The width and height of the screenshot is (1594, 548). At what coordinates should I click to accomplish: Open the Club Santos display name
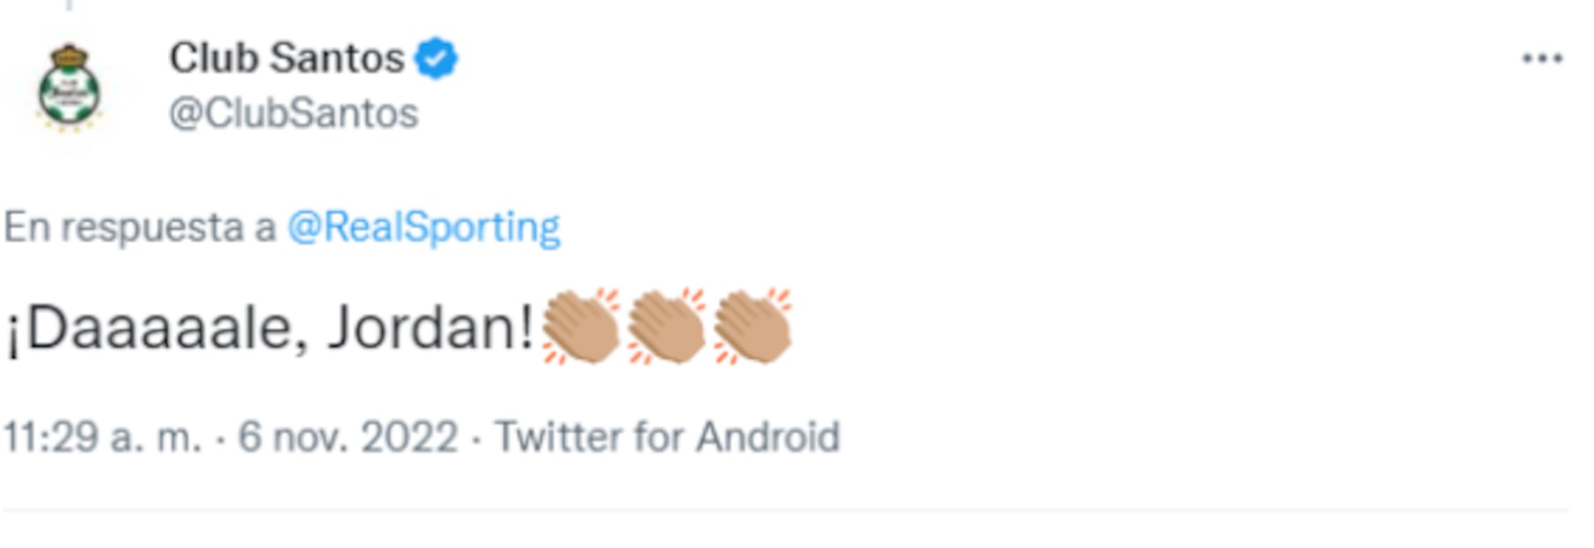(x=286, y=59)
